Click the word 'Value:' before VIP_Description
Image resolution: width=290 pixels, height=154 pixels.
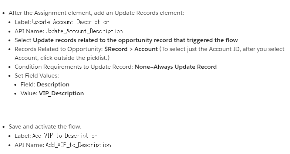tap(28, 93)
